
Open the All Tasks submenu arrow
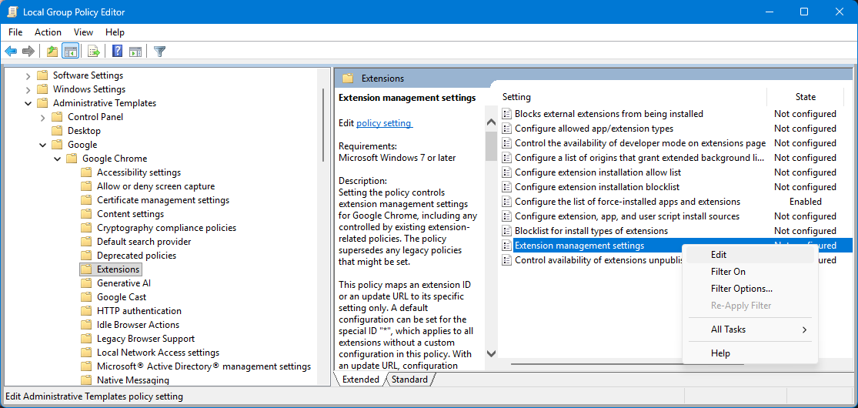pos(804,329)
